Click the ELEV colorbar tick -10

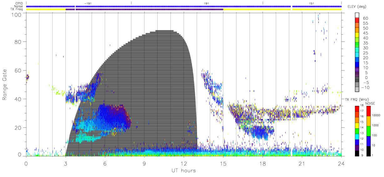point(366,88)
